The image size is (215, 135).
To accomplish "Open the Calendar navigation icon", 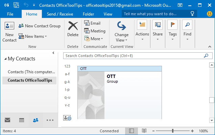I will click(x=22, y=120).
